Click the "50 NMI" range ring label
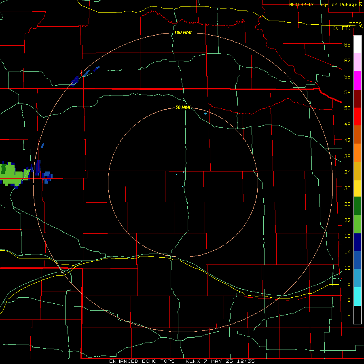This screenshot has width=364, height=364. click(183, 107)
